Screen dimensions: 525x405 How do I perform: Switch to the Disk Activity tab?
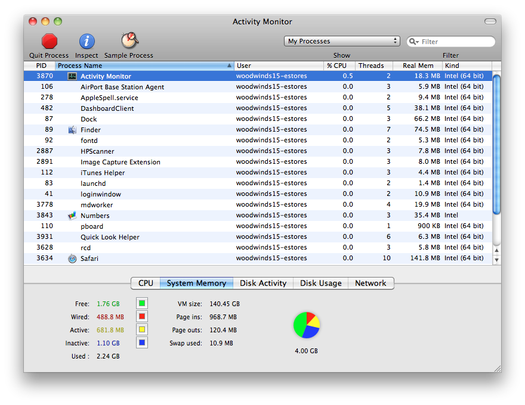[x=262, y=283]
